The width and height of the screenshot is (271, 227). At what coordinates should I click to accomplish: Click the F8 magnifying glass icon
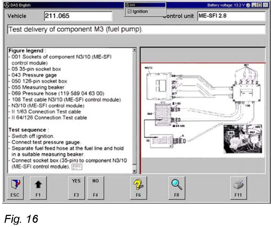[x=177, y=188]
